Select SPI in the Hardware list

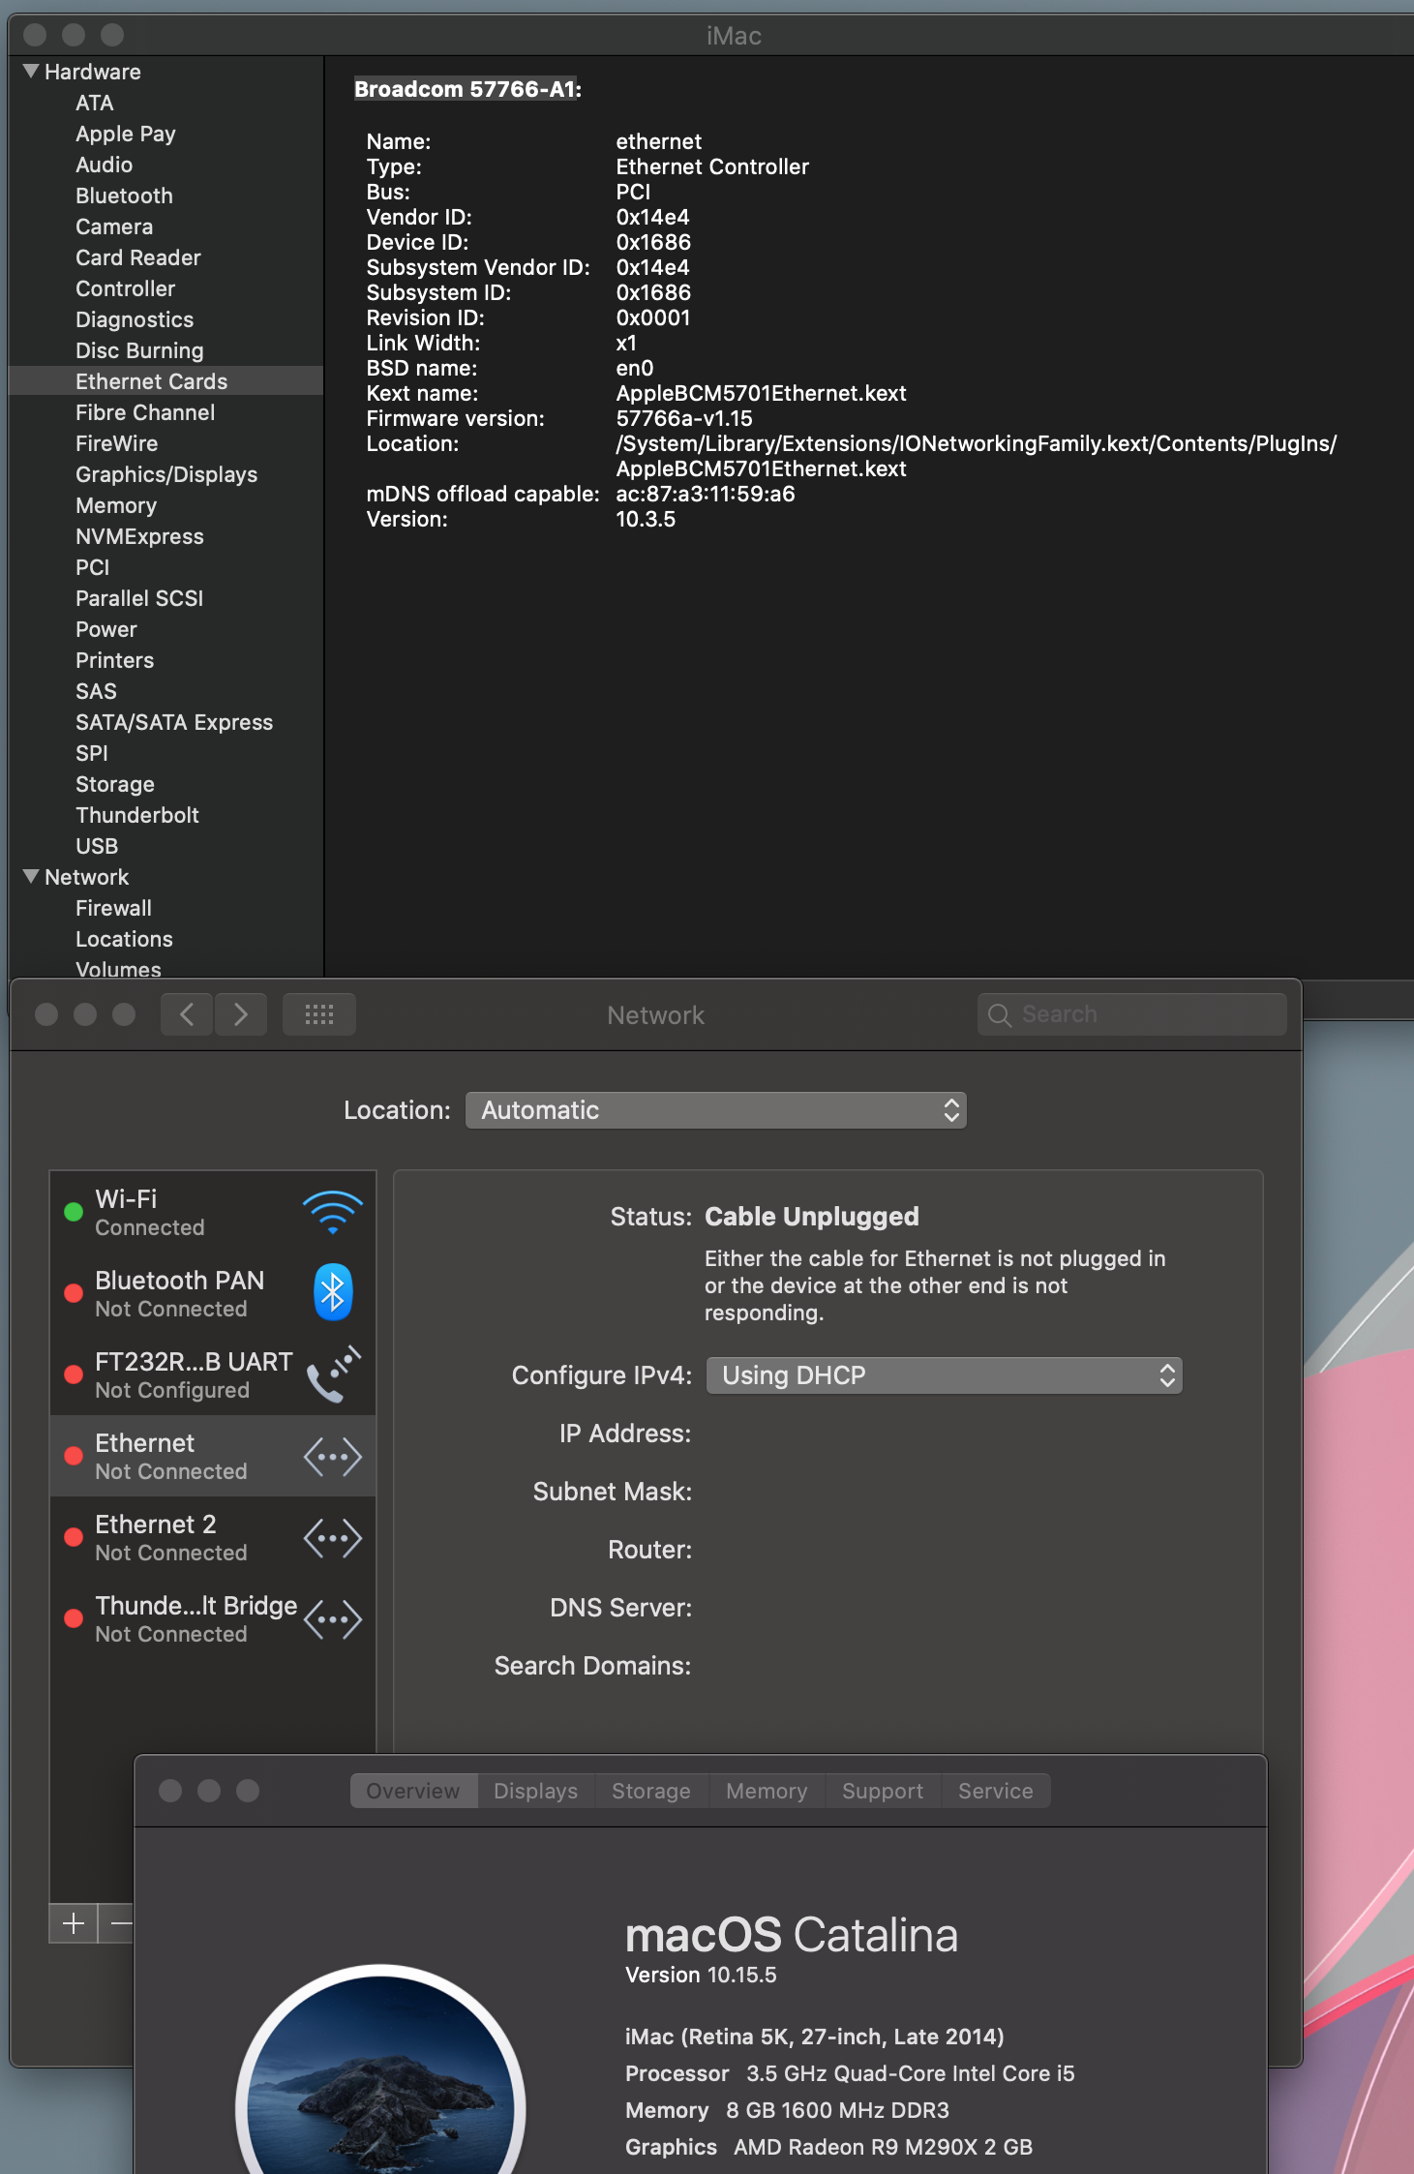coord(166,753)
